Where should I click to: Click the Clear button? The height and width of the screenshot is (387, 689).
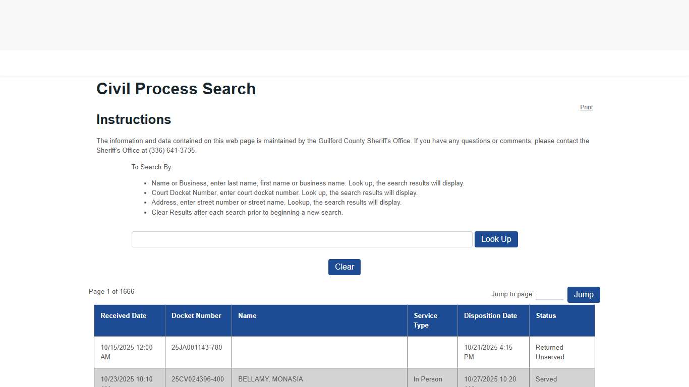[344, 267]
